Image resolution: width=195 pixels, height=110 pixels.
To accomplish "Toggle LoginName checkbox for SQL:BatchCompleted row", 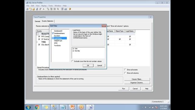I will (x=130, y=45).
